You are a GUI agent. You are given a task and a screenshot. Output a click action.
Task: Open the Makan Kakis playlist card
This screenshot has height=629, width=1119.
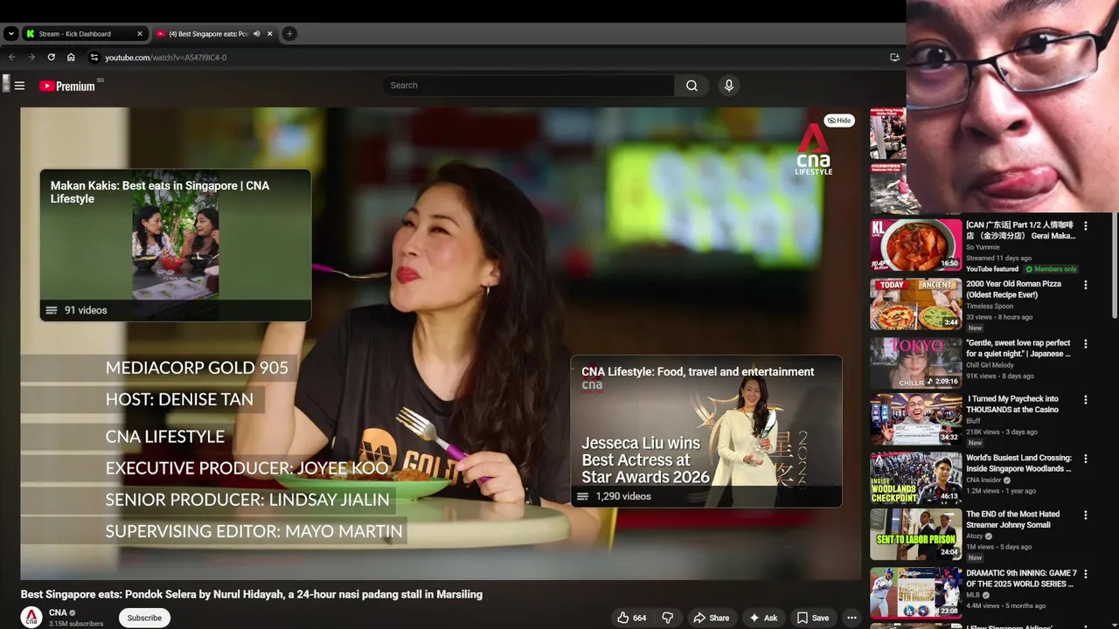175,245
